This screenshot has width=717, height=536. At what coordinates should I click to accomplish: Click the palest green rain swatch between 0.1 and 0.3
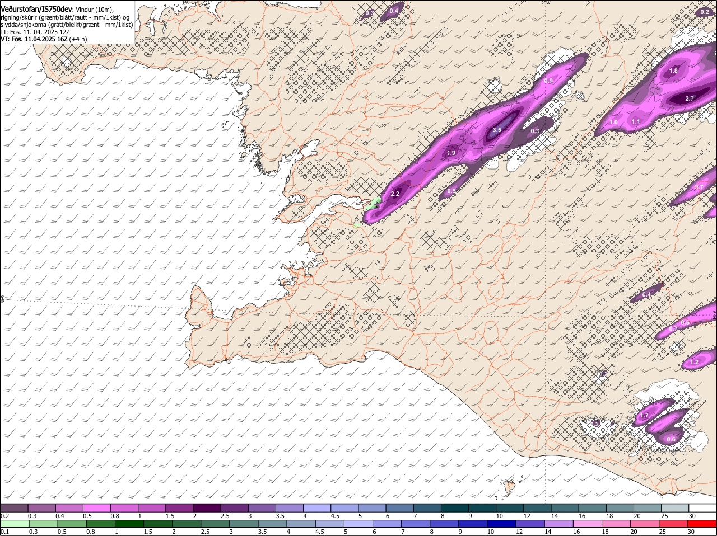pos(15,524)
